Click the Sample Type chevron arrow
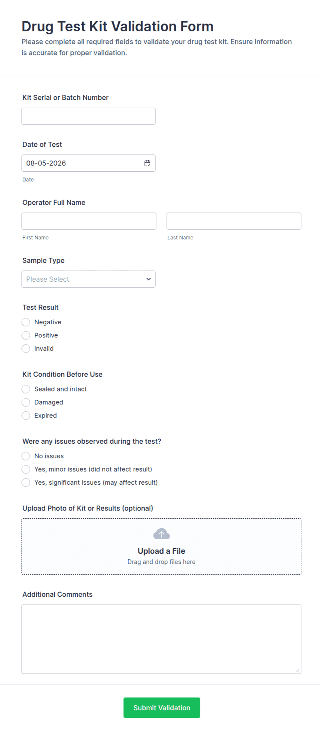 [149, 279]
